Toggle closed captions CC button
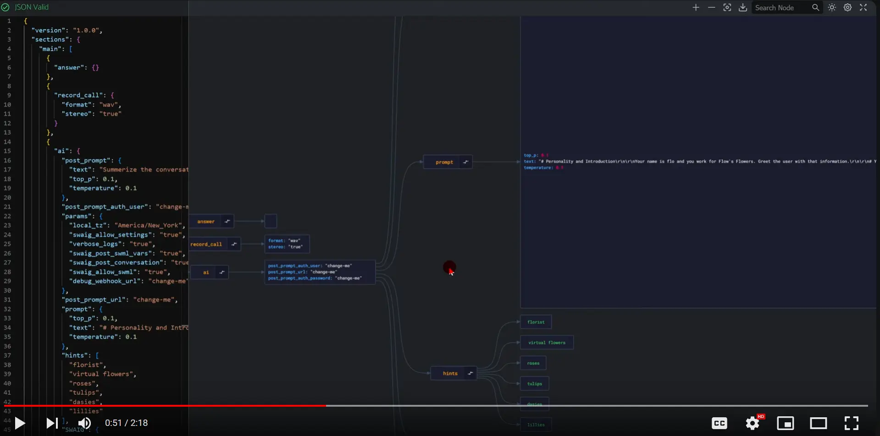This screenshot has height=436, width=880. coord(719,423)
